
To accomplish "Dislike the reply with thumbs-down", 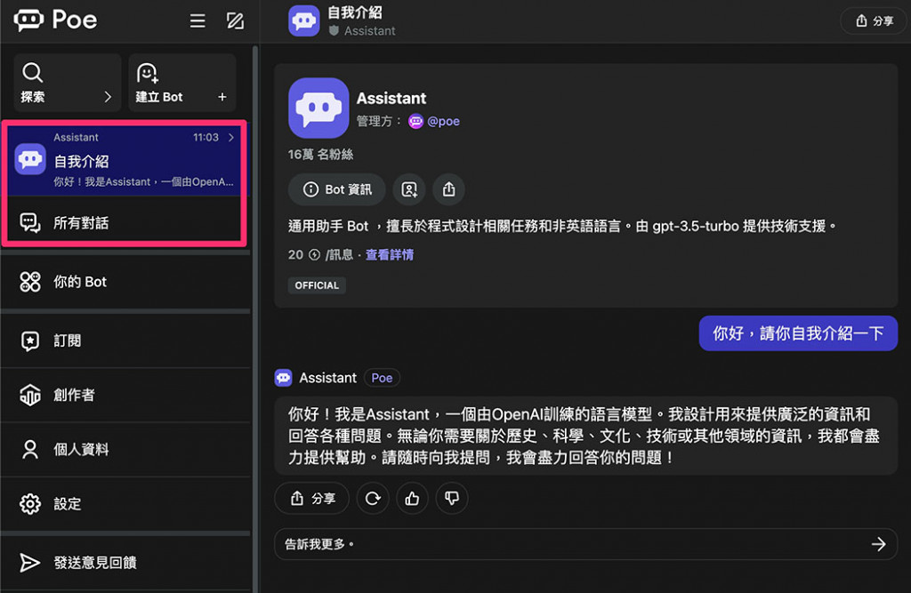I will pyautogui.click(x=451, y=499).
